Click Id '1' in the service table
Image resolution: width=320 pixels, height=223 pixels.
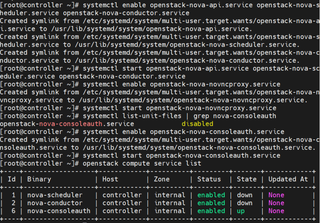[x=13, y=195]
